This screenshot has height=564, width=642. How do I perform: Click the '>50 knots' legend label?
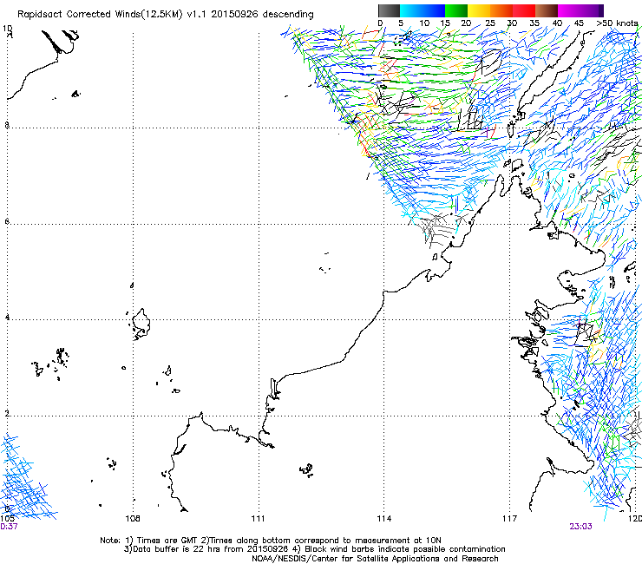pos(617,23)
